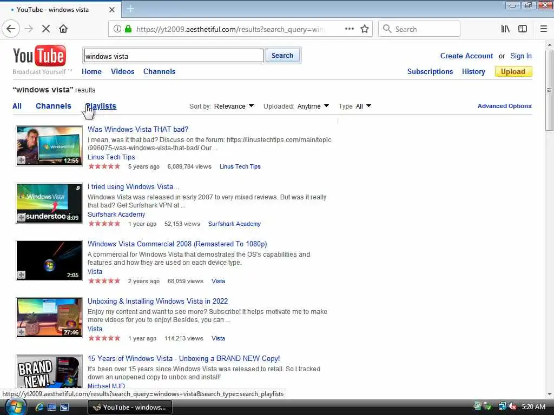Add 'I tried using Windows Vista' to queue

click(22, 217)
